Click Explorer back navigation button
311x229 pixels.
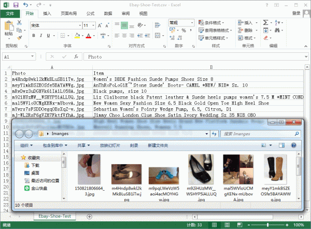[x=19, y=134]
